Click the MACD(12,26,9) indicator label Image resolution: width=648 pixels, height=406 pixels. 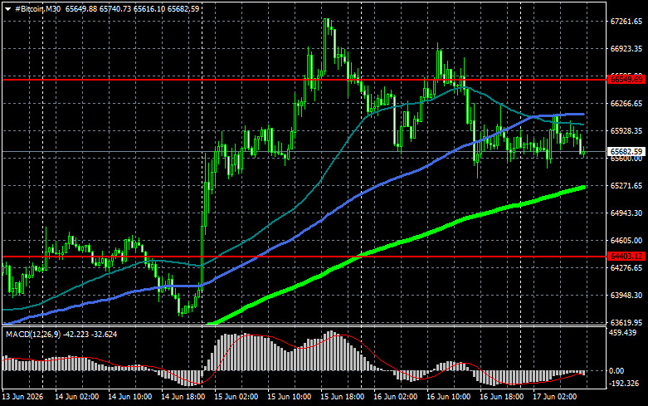coord(32,334)
